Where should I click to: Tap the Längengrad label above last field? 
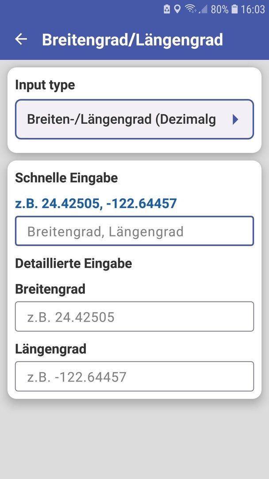pyautogui.click(x=50, y=349)
